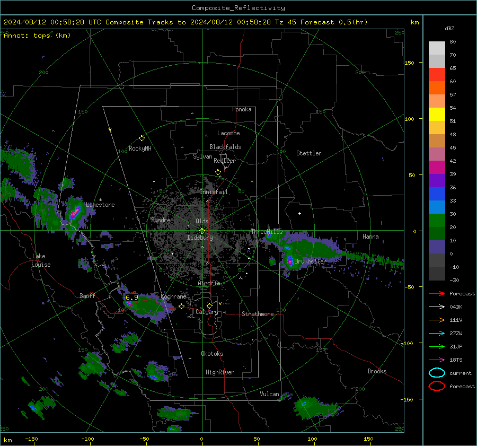Click the HighRiver city label
Viewport: 477px width, 446px height.
(220, 372)
